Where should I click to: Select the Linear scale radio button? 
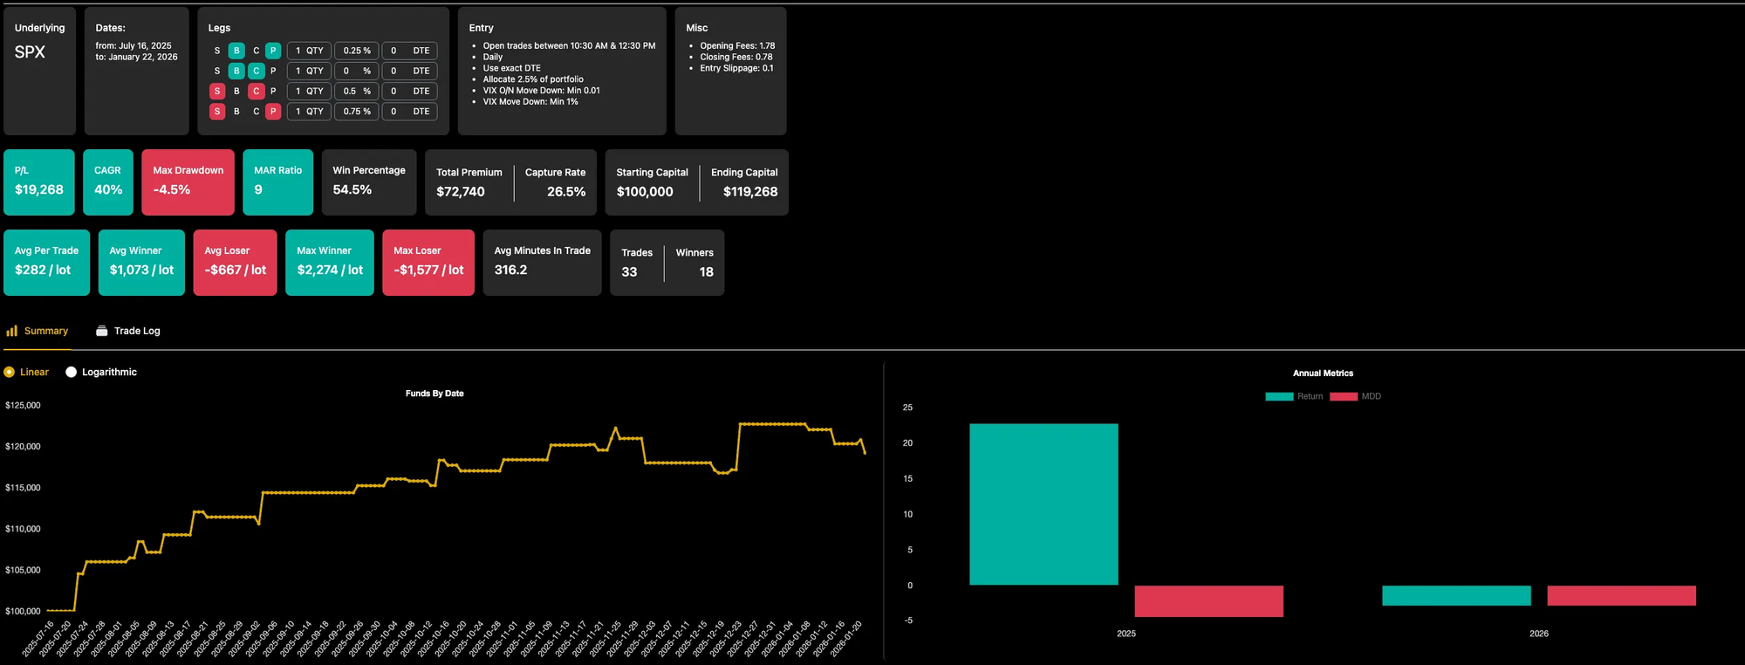(10, 372)
